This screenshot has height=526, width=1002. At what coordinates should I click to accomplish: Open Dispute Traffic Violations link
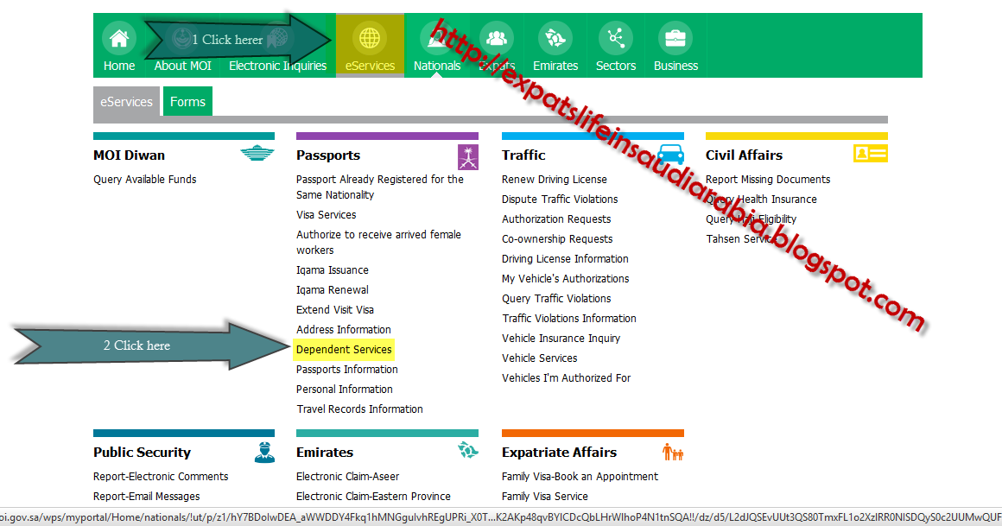tap(560, 200)
